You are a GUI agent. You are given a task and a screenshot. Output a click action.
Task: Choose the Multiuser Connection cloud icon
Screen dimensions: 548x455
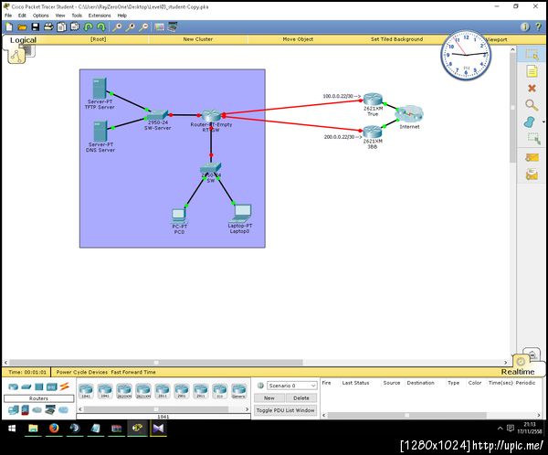63,410
